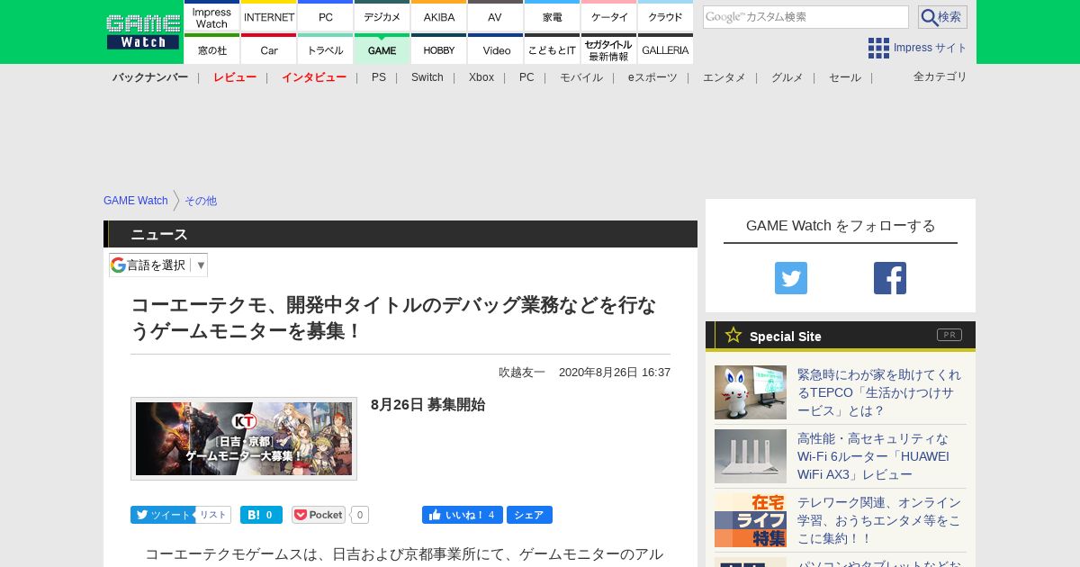Click the Facebook シェア button

coord(529,515)
